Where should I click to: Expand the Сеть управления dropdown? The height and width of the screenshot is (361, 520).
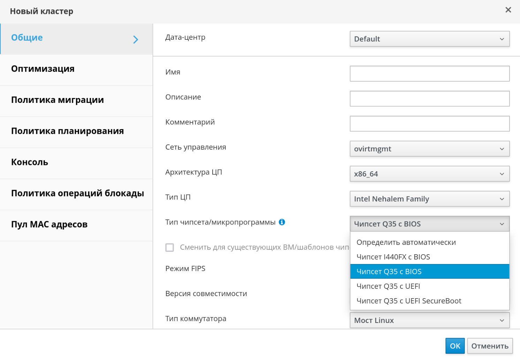(429, 149)
